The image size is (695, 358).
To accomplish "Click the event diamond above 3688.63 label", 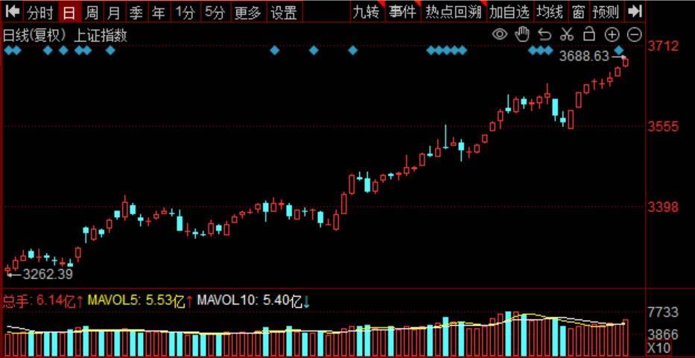I will tap(619, 50).
